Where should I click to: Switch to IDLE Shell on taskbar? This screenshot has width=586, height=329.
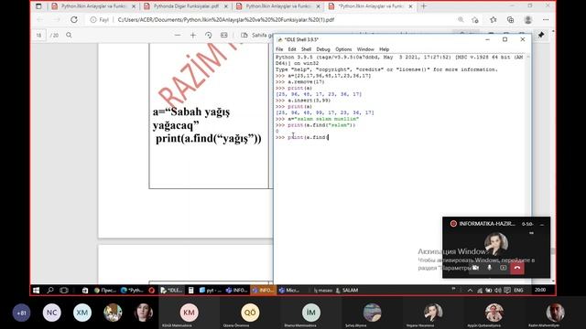click(171, 291)
